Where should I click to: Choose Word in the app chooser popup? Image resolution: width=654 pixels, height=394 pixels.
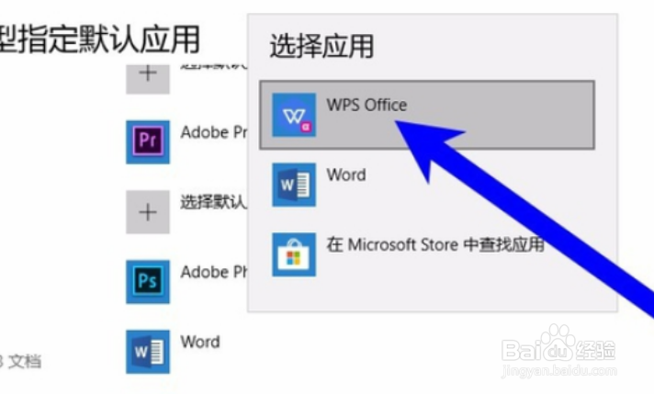[x=427, y=185]
